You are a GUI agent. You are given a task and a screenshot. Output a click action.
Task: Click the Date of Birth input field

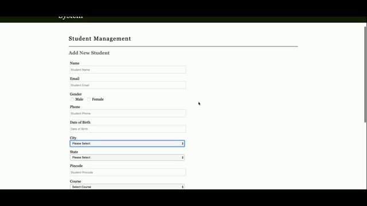[x=128, y=129]
